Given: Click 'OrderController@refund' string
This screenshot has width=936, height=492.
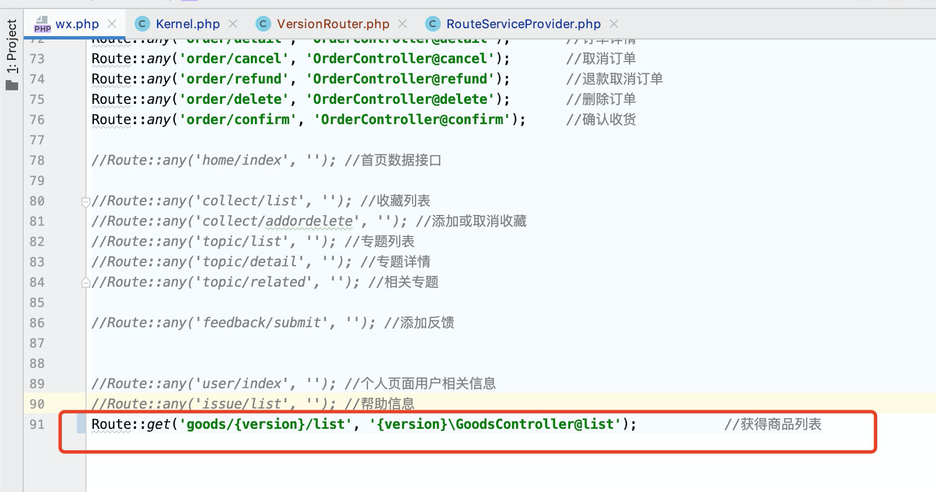Looking at the screenshot, I should coord(400,79).
